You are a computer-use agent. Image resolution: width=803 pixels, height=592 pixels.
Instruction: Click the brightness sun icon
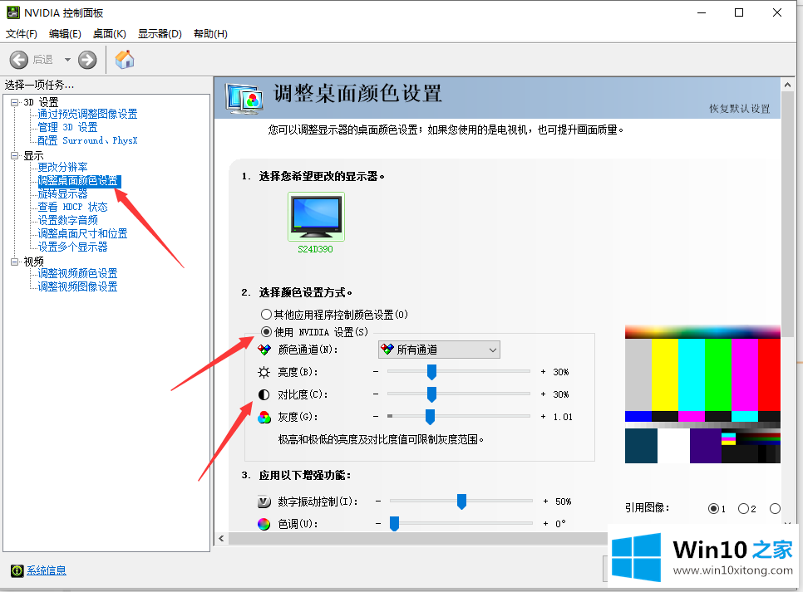(x=264, y=372)
